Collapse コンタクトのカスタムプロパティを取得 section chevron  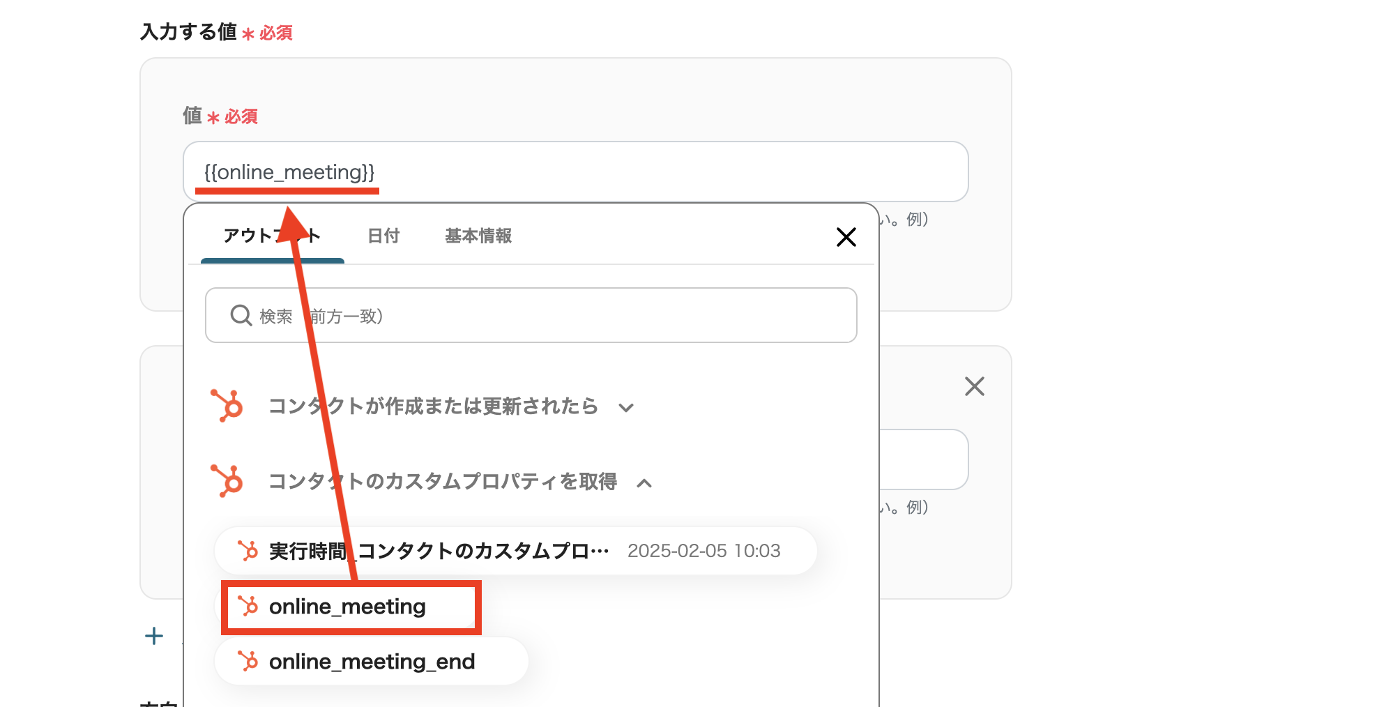[645, 482]
